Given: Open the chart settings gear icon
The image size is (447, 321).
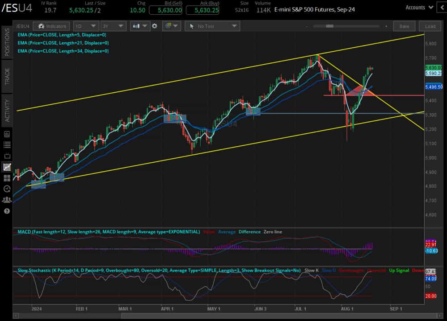Looking at the screenshot, I should coord(155,26).
